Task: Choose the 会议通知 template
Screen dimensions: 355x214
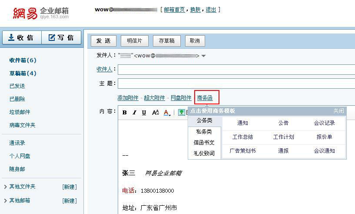Action: tap(324, 150)
